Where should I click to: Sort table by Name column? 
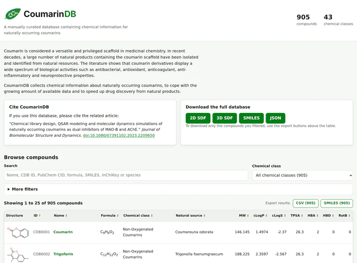pyautogui.click(x=61, y=215)
